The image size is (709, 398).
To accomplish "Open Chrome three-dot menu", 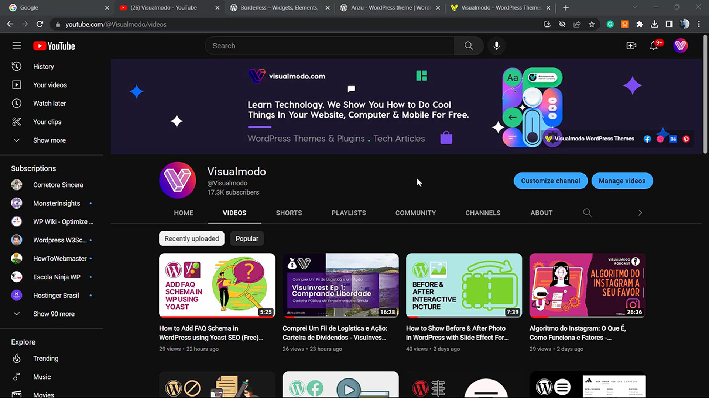I will [699, 24].
